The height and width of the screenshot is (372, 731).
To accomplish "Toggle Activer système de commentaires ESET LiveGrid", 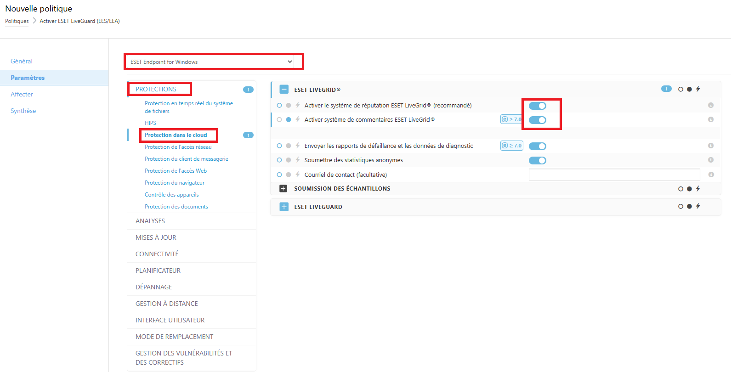I will [537, 120].
